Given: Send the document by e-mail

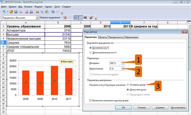Looking at the screenshot, I should coord(20,12).
